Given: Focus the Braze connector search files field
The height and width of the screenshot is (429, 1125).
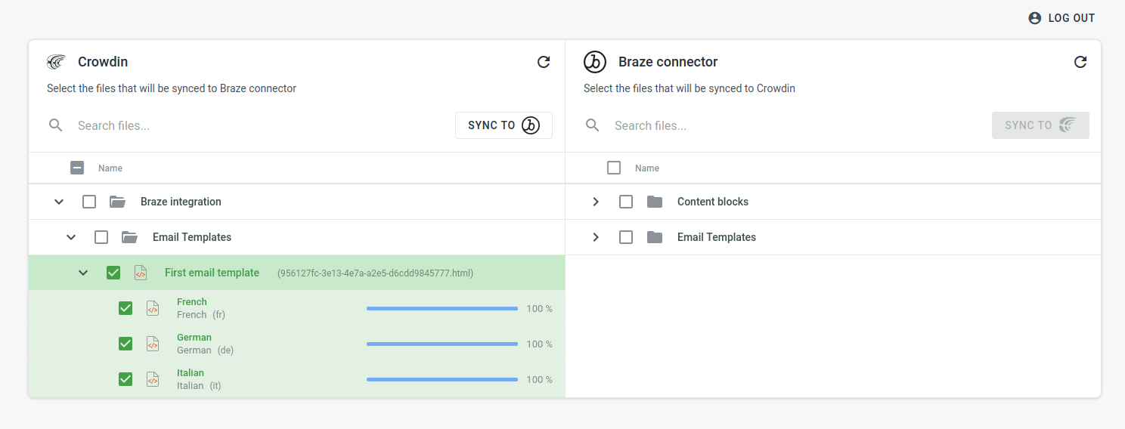Looking at the screenshot, I should (x=794, y=125).
